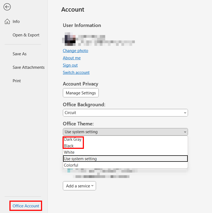
Task: Click the Account Privacy heading
Action: (80, 84)
